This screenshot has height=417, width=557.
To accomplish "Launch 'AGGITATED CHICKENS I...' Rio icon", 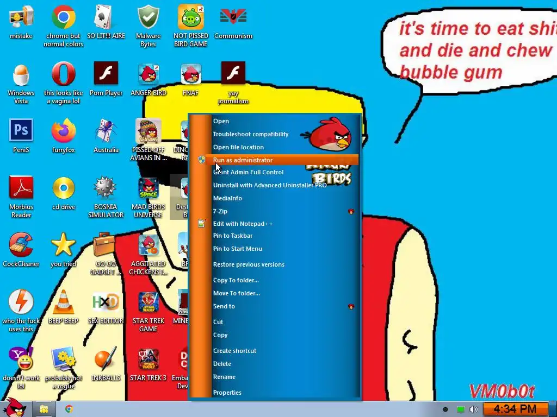I will 148,245.
